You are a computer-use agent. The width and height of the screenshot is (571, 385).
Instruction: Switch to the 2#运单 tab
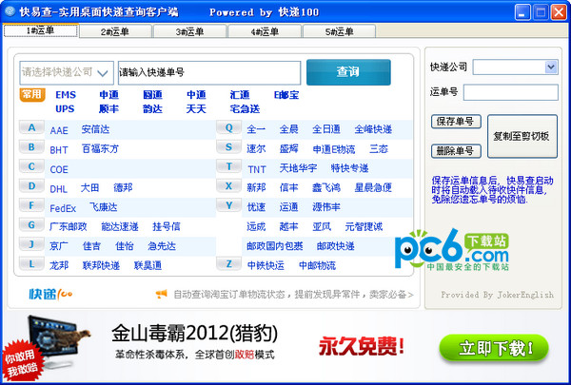115,31
